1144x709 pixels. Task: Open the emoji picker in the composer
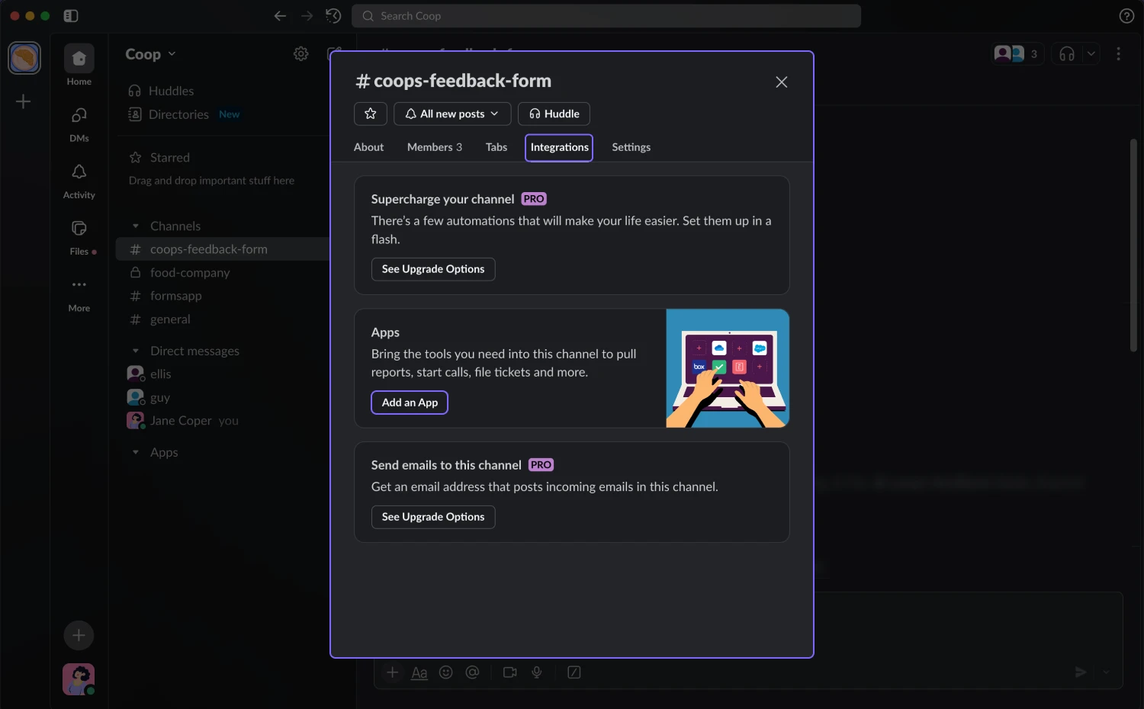[x=446, y=672]
